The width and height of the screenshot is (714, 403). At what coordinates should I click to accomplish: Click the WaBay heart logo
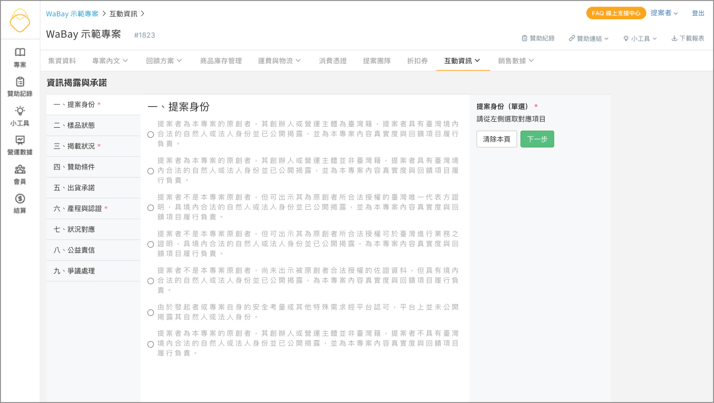pos(20,20)
